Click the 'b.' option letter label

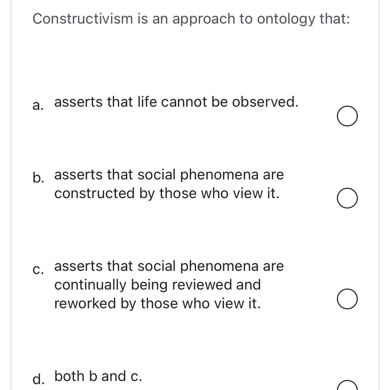39,178
